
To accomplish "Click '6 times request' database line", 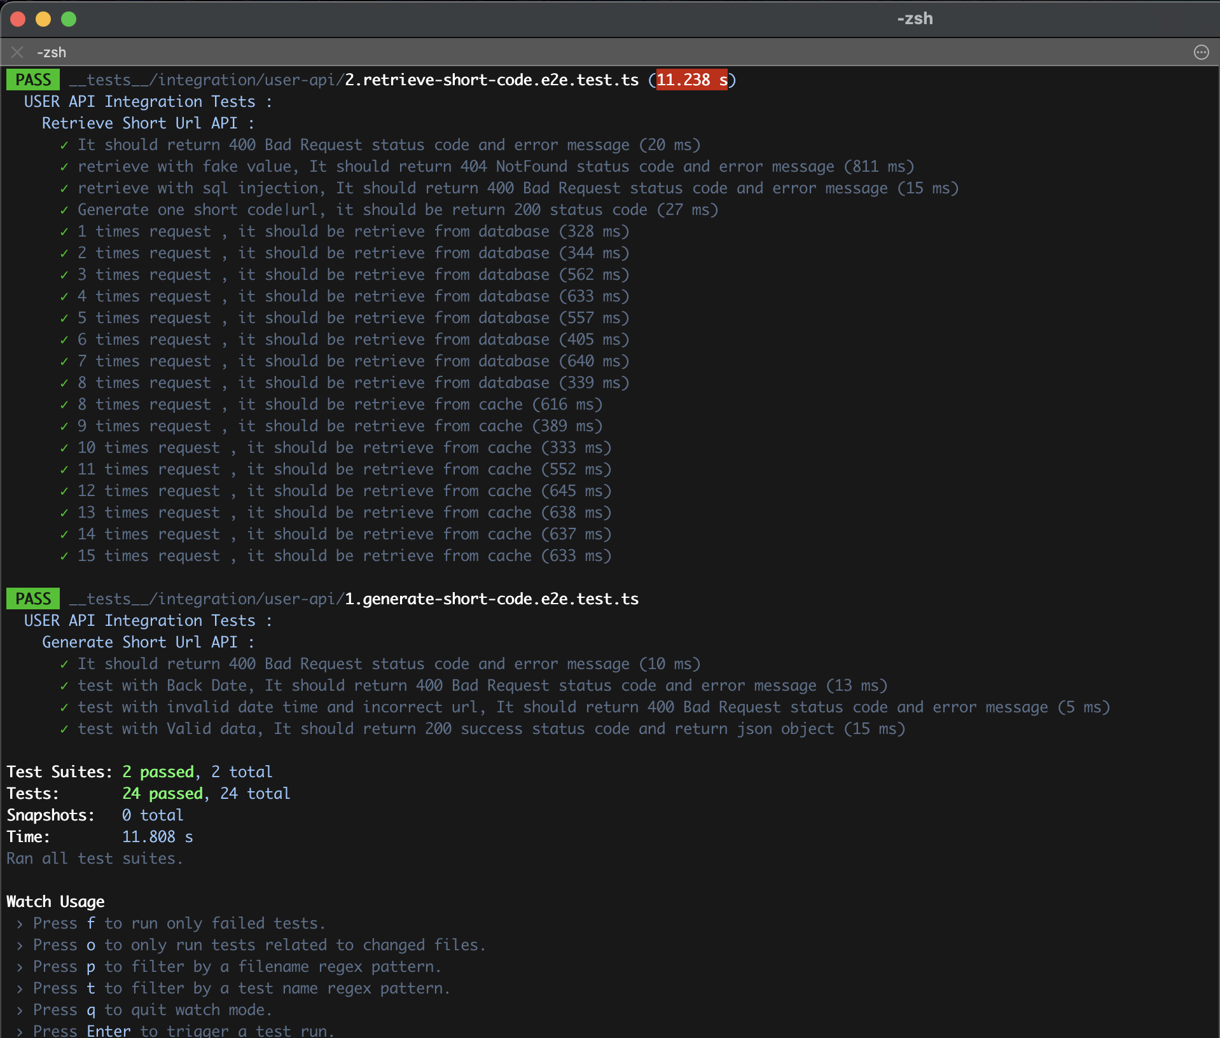I will (x=345, y=339).
